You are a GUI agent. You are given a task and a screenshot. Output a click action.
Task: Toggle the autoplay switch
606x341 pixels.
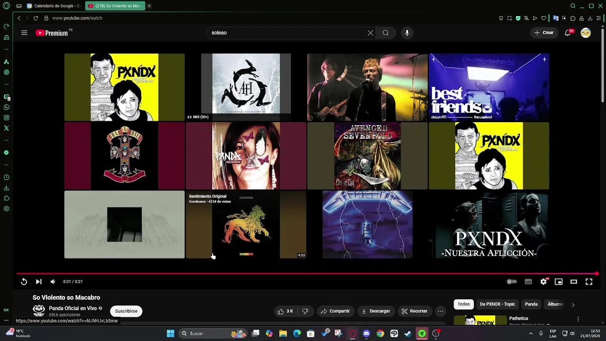pos(512,281)
